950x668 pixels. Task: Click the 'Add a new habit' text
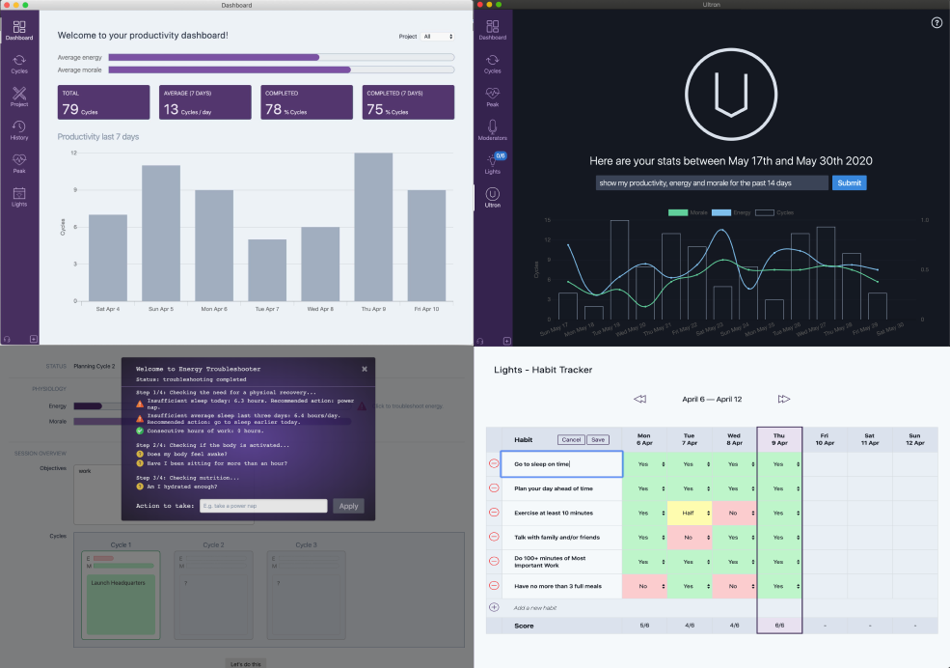pyautogui.click(x=535, y=608)
